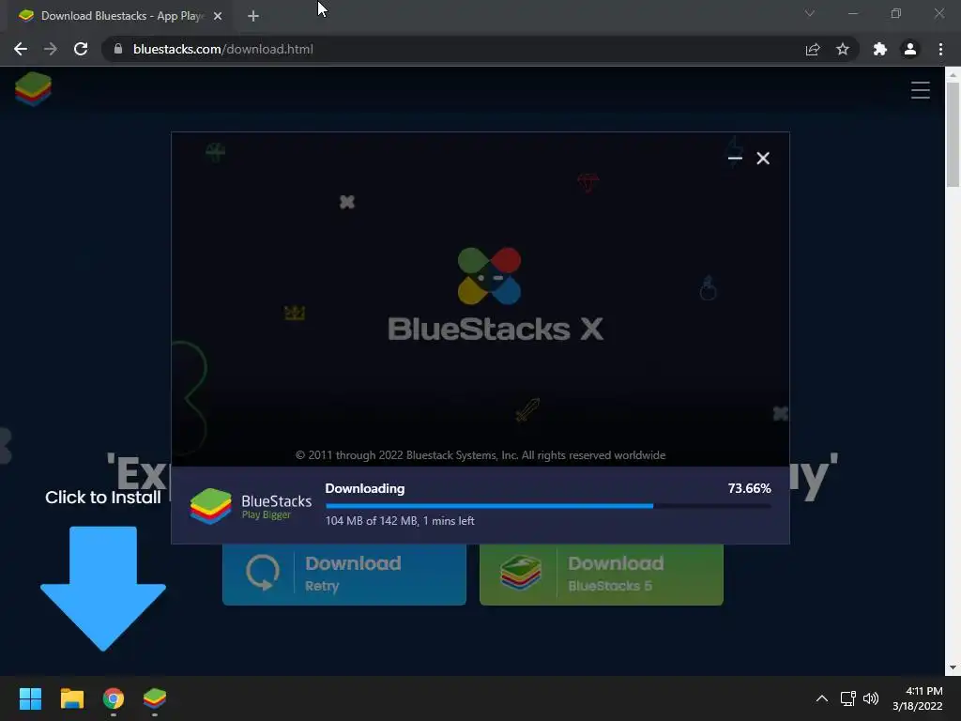Screen dimensions: 961x721
Task: Select the Download Bluestacks tab
Action: (x=121, y=16)
